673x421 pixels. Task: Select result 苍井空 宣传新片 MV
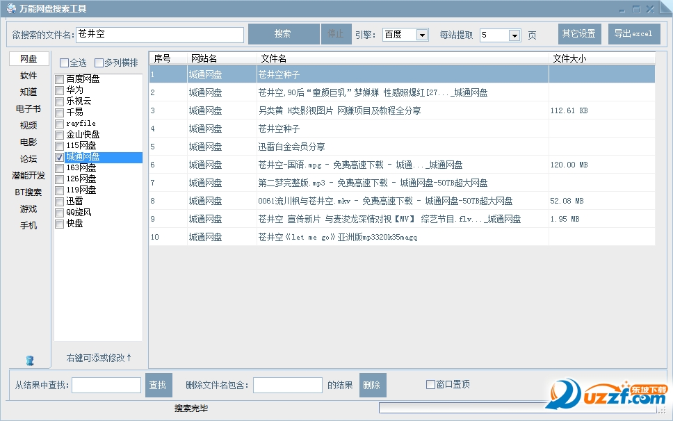402,219
